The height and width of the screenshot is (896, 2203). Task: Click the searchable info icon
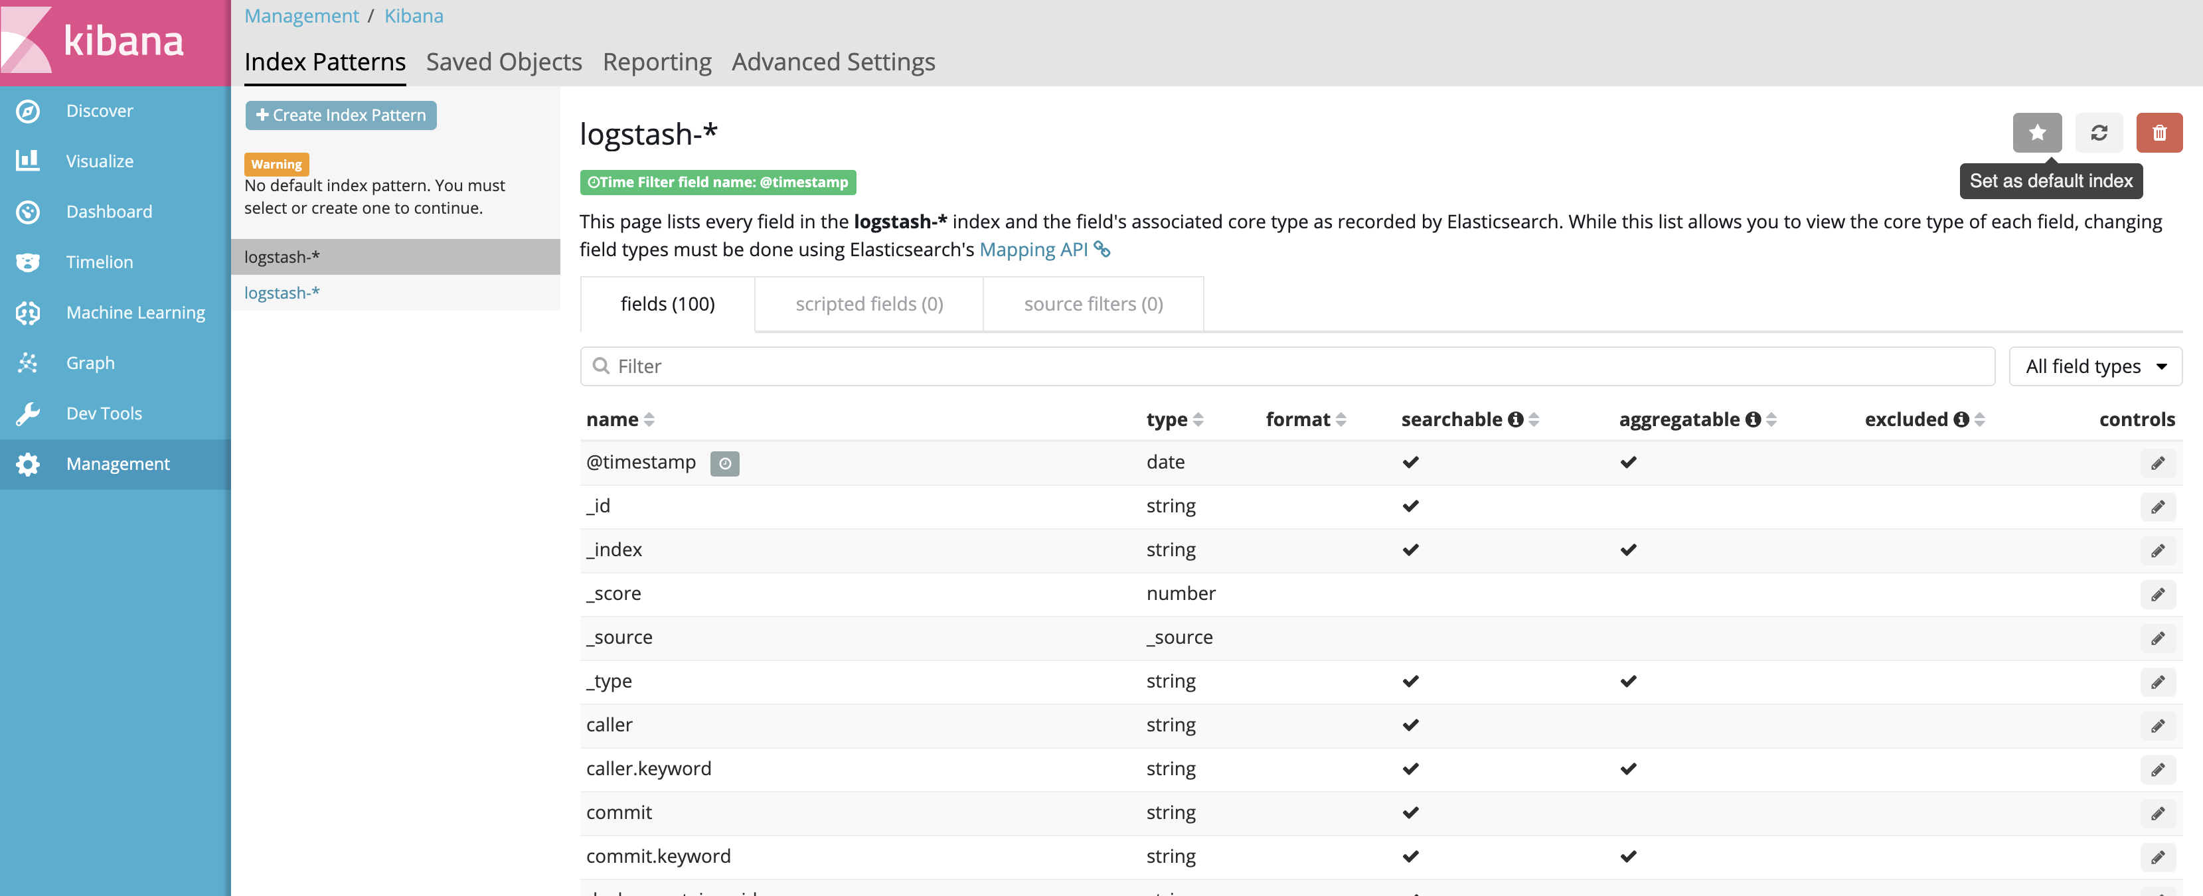[x=1515, y=419]
